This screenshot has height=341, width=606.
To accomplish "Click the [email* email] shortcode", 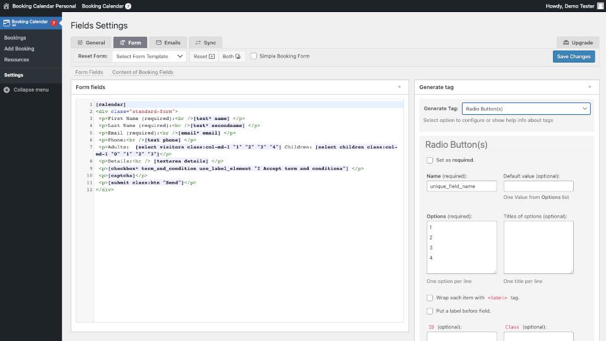I will [x=199, y=133].
